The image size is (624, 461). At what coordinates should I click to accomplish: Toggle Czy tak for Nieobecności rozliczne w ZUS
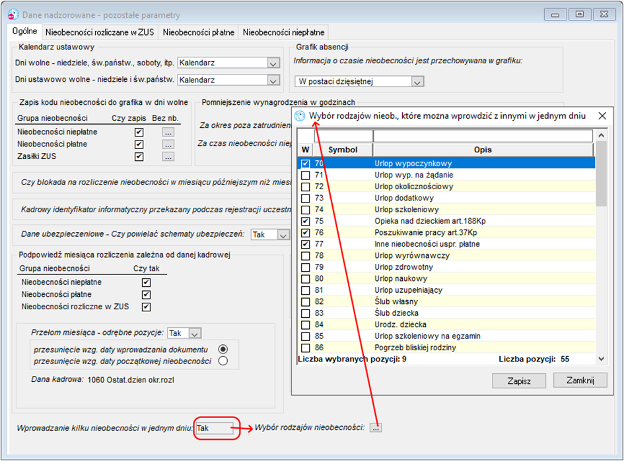[x=146, y=307]
